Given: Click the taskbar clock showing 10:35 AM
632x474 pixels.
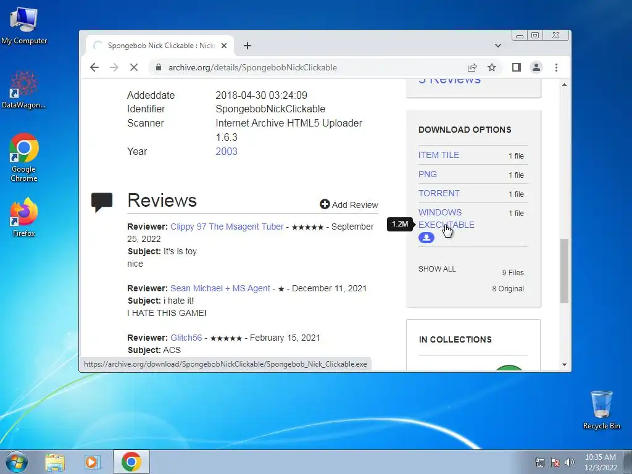Looking at the screenshot, I should (600, 462).
